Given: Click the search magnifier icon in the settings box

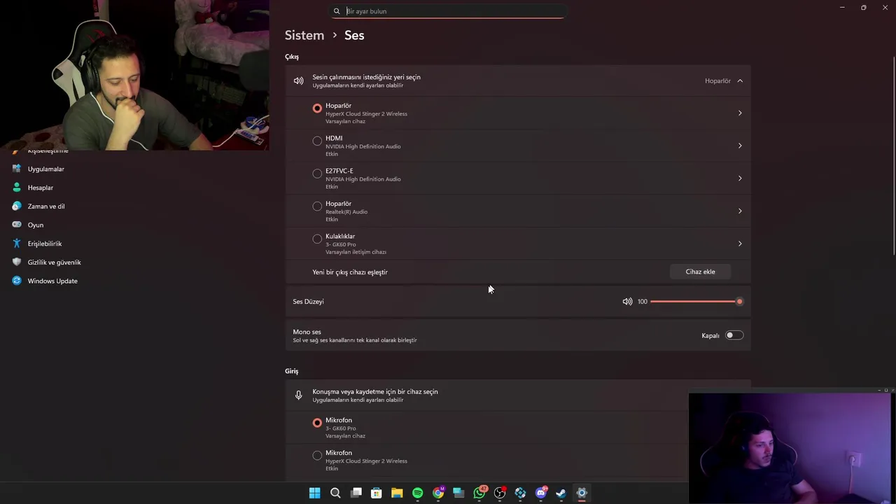Looking at the screenshot, I should (337, 11).
